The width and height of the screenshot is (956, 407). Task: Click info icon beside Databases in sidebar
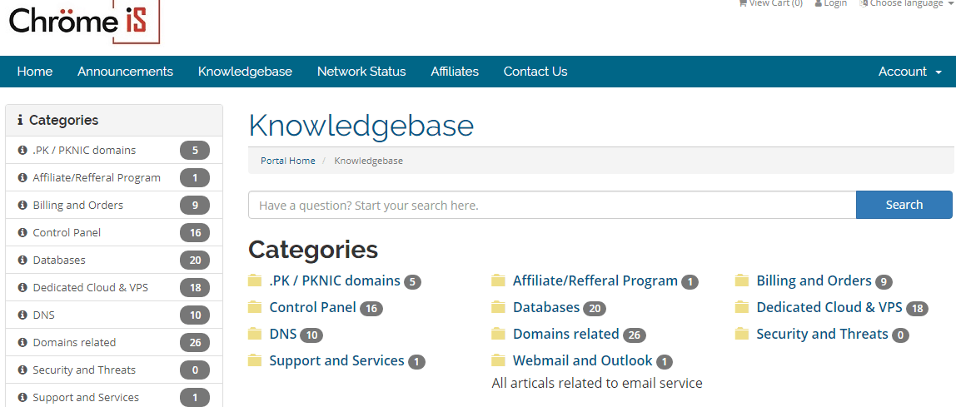pyautogui.click(x=22, y=261)
